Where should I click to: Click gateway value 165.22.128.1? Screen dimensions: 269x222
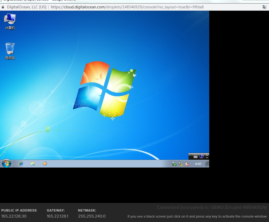tap(57, 216)
